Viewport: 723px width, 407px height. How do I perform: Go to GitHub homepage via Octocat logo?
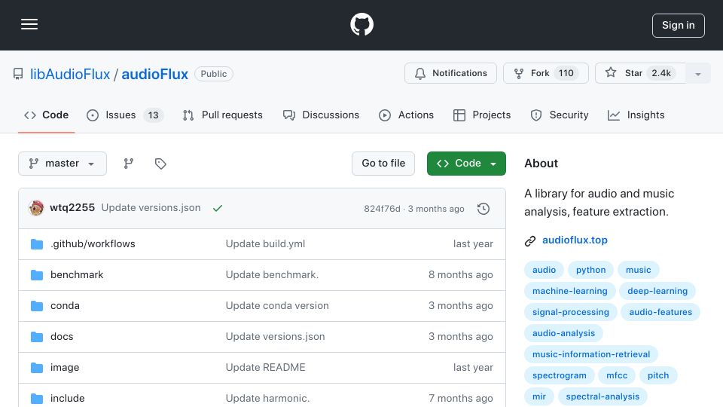point(361,24)
